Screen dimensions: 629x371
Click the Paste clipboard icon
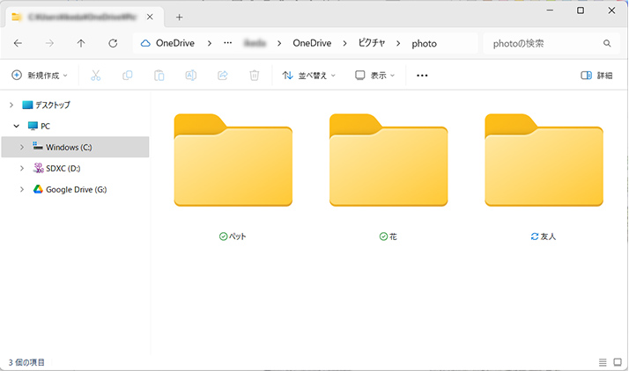point(159,76)
